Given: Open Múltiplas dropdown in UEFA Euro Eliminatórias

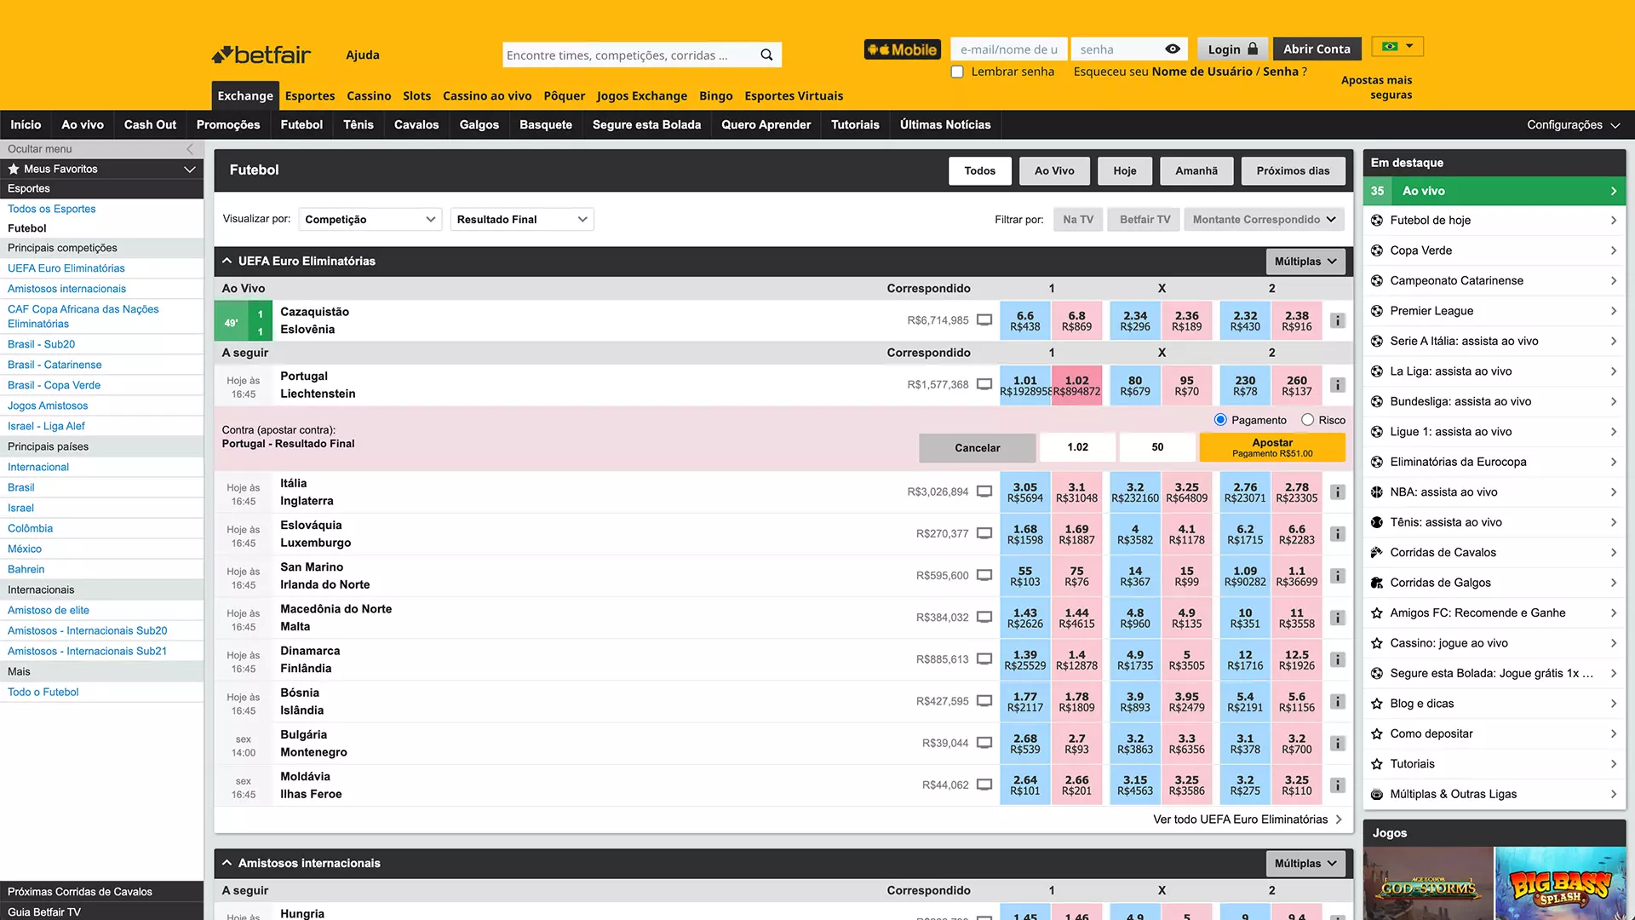Looking at the screenshot, I should pos(1305,262).
